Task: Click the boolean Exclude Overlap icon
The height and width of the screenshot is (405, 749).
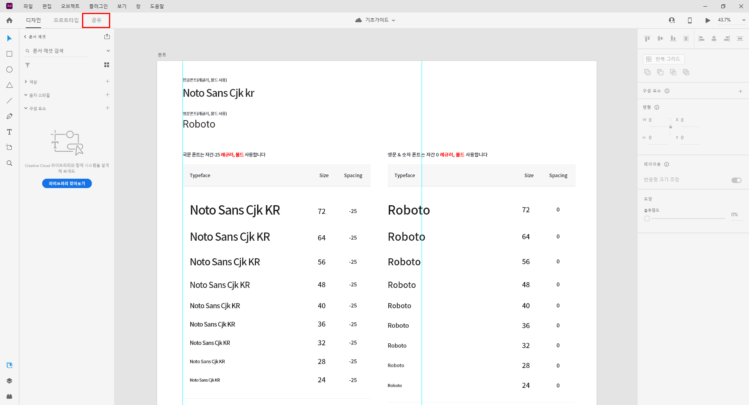Action: pyautogui.click(x=686, y=72)
